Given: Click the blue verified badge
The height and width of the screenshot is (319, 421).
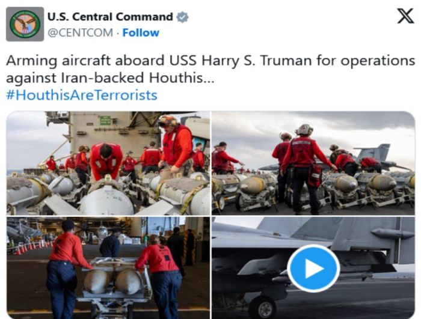Looking at the screenshot, I should pos(183,17).
